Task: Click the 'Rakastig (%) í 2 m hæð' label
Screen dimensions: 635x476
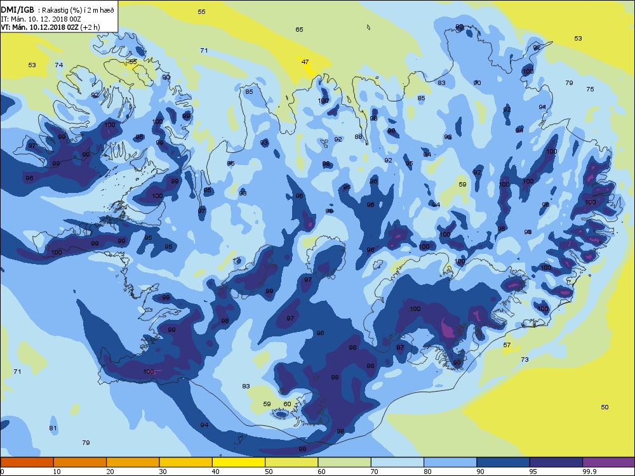Action: 79,11
